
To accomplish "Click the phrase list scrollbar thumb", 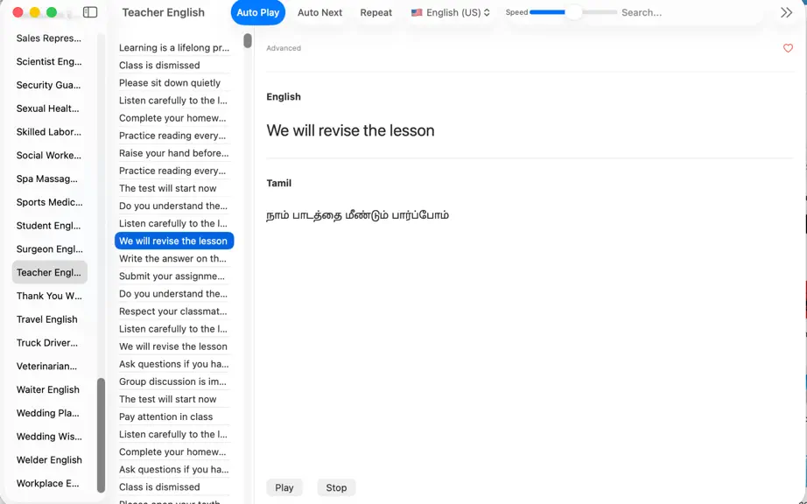I will tap(248, 40).
